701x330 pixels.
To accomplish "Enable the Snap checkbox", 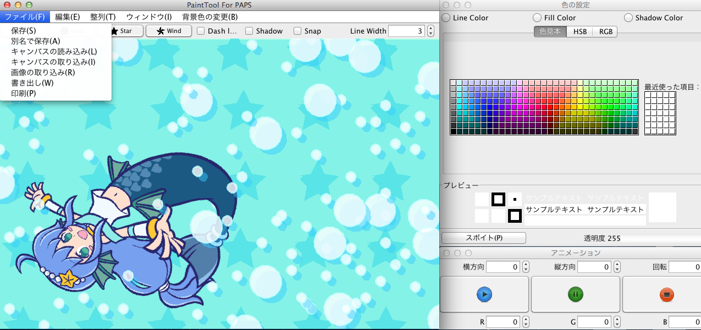I will click(x=297, y=31).
